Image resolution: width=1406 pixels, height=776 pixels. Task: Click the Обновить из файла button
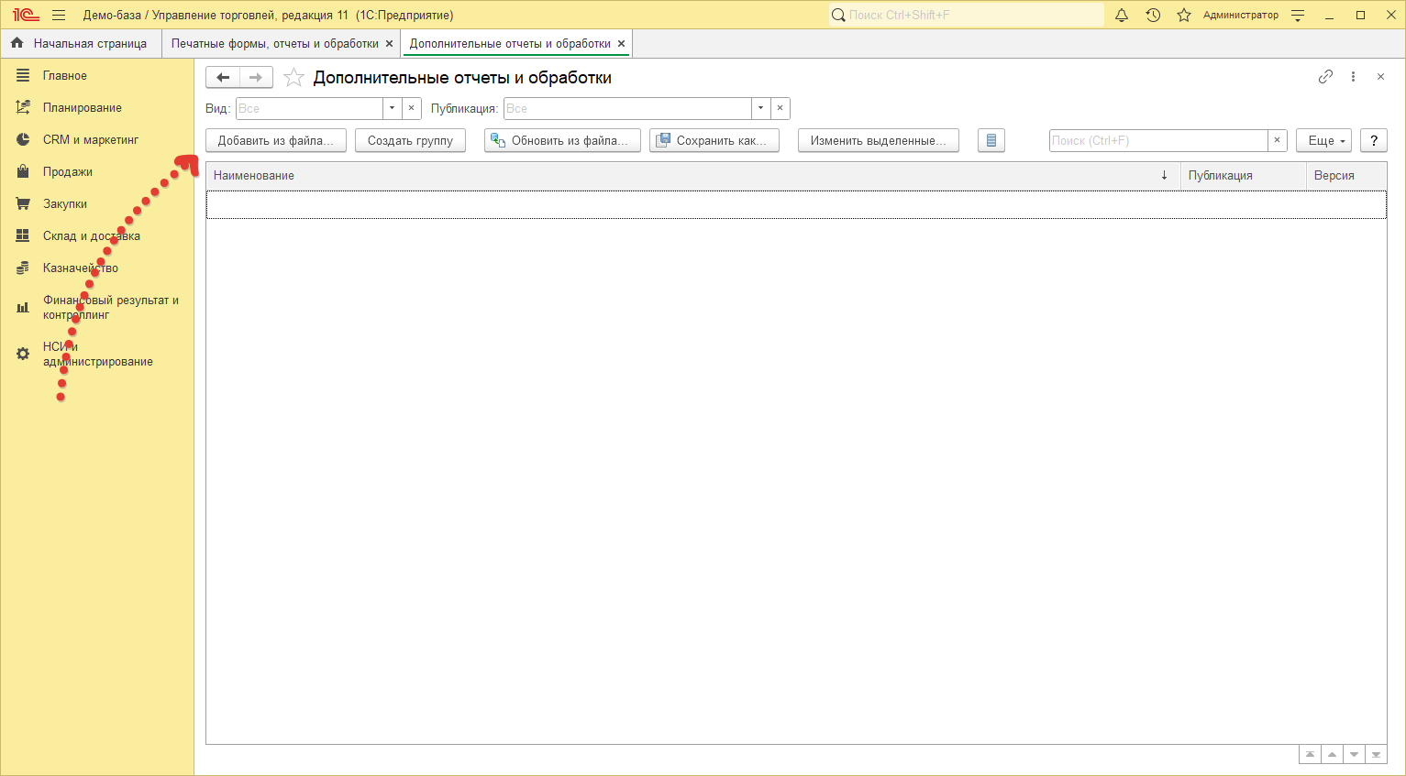(562, 140)
